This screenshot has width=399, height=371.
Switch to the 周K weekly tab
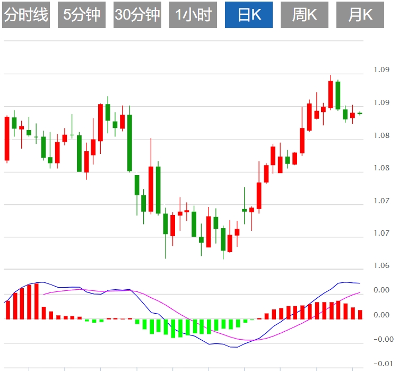[305, 15]
